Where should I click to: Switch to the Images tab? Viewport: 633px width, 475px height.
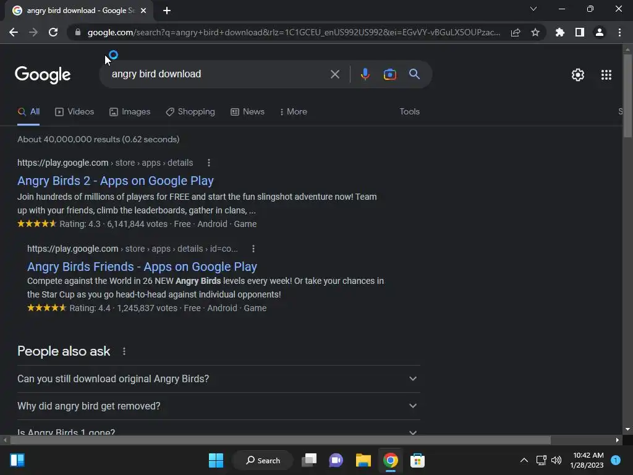pos(130,112)
